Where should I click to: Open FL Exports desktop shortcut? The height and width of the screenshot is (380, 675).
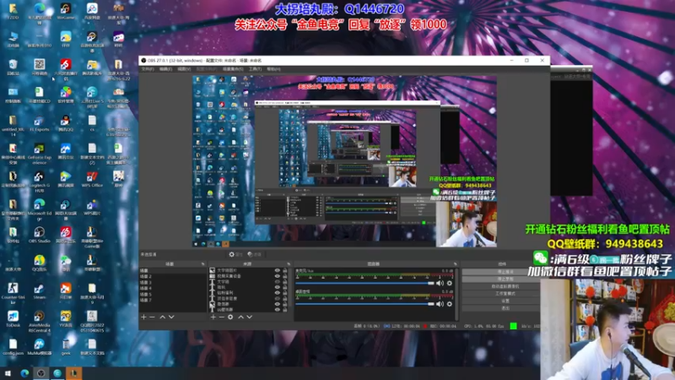pos(39,122)
